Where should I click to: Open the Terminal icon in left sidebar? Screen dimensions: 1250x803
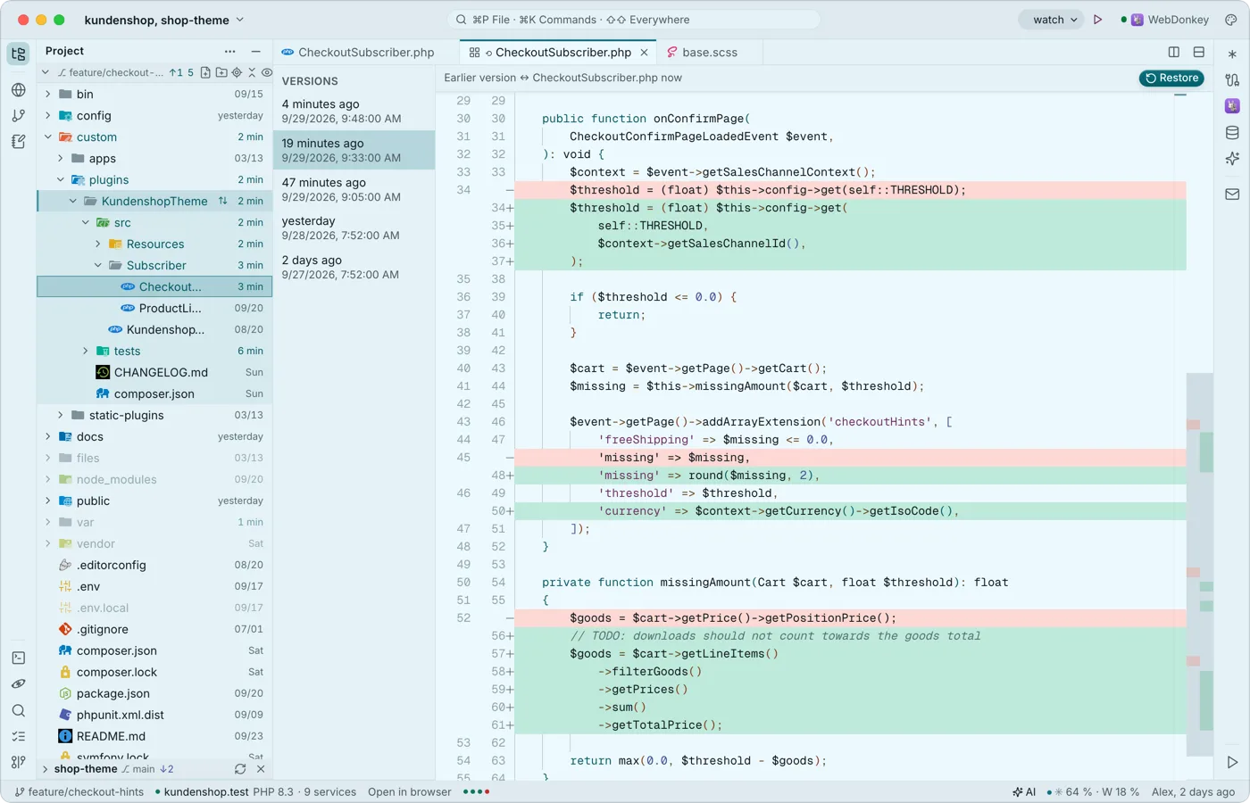coord(18,658)
